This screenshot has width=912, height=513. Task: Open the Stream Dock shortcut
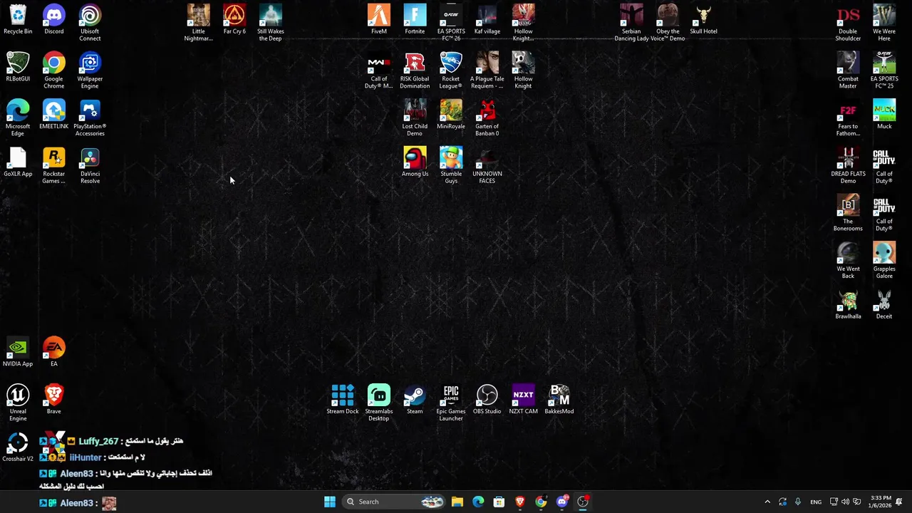(343, 400)
